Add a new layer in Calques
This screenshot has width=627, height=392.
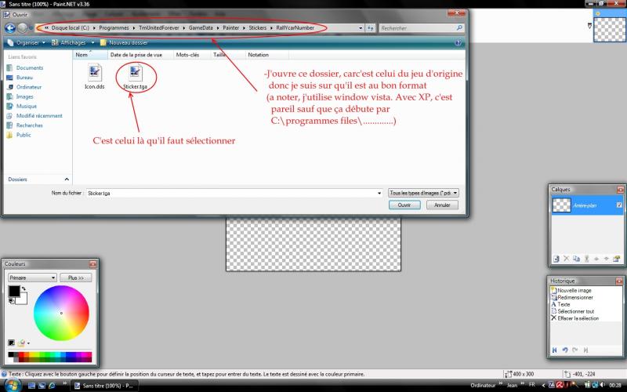[556, 259]
